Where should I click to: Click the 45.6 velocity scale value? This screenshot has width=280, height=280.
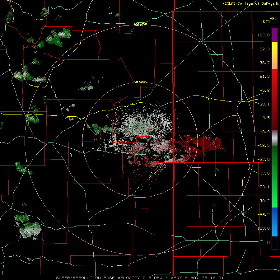(265, 90)
